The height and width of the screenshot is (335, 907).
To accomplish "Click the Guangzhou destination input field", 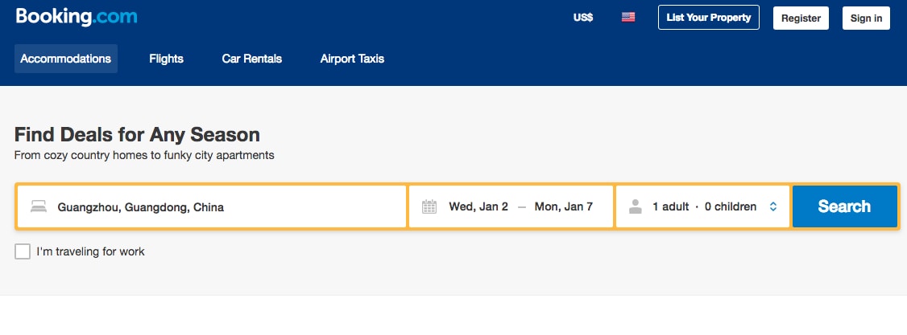I will (226, 207).
